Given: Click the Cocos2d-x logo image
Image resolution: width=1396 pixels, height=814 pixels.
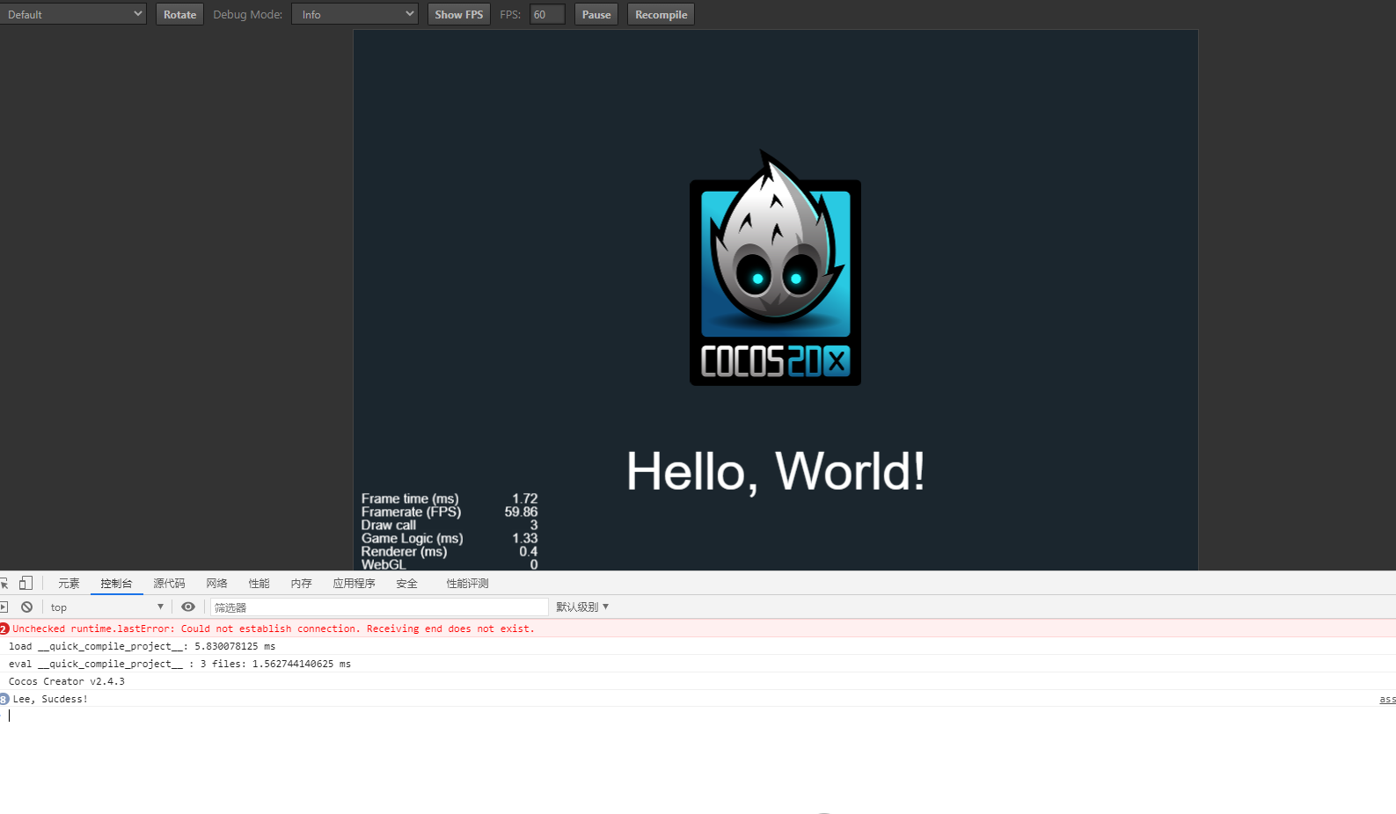Looking at the screenshot, I should click(775, 267).
